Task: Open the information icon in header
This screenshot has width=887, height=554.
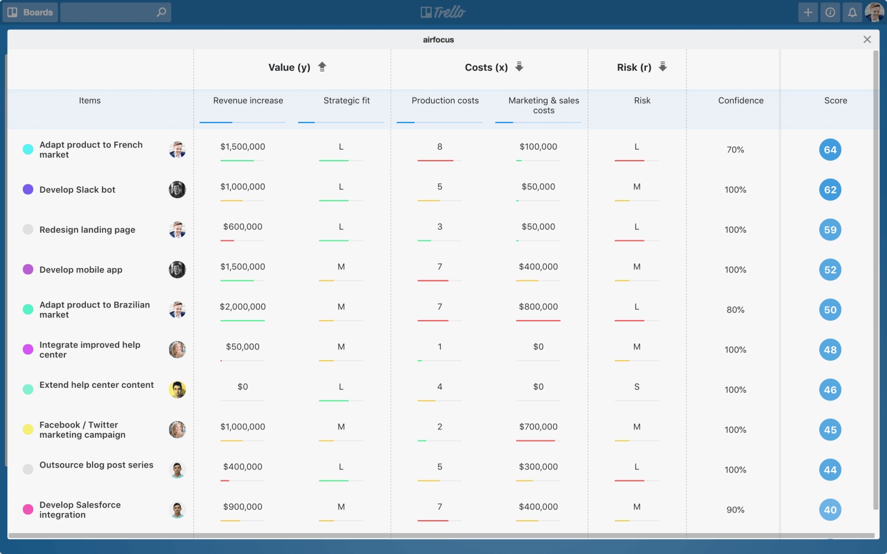Action: point(830,12)
